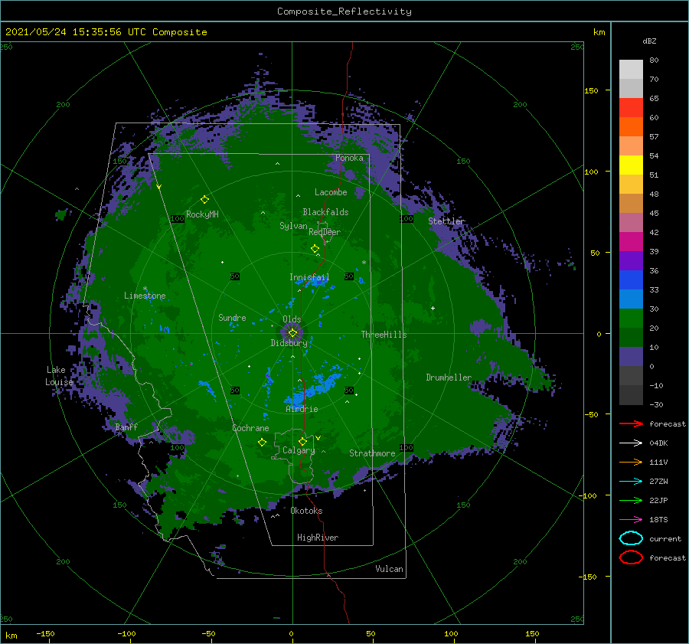Image resolution: width=689 pixels, height=644 pixels.
Task: Click the red forecast ellipse legend icon
Action: 631,557
